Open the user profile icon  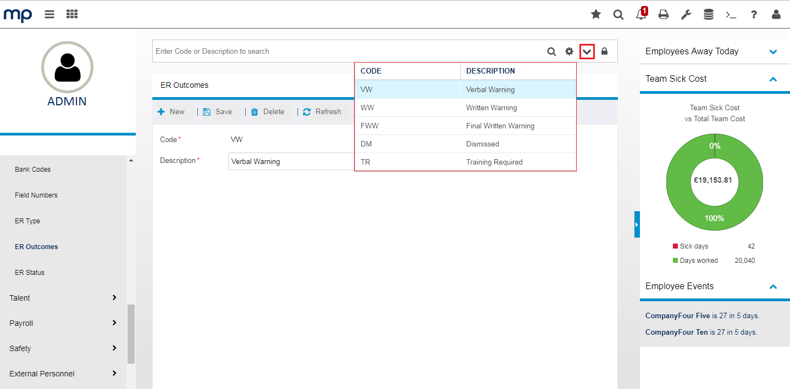pyautogui.click(x=776, y=15)
